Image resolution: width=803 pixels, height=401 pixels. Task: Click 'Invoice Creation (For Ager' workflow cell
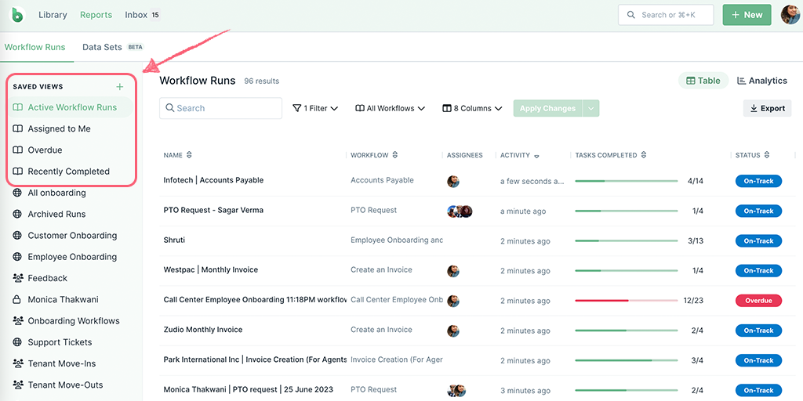click(x=397, y=360)
